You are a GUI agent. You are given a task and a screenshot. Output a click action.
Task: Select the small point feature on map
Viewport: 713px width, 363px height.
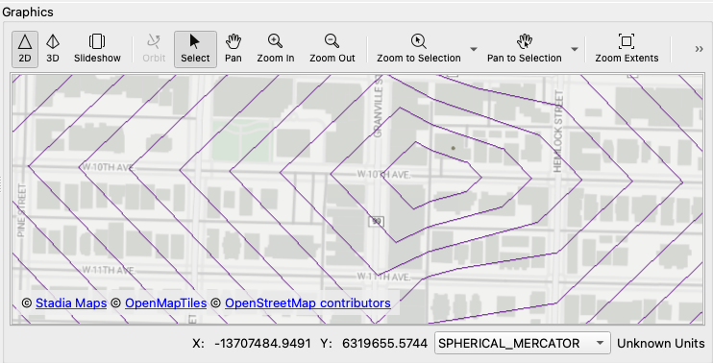(453, 148)
